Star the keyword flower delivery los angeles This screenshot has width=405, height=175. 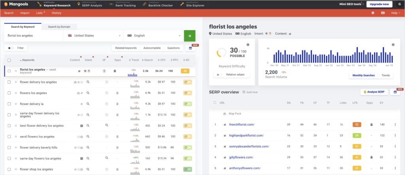click(x=16, y=82)
